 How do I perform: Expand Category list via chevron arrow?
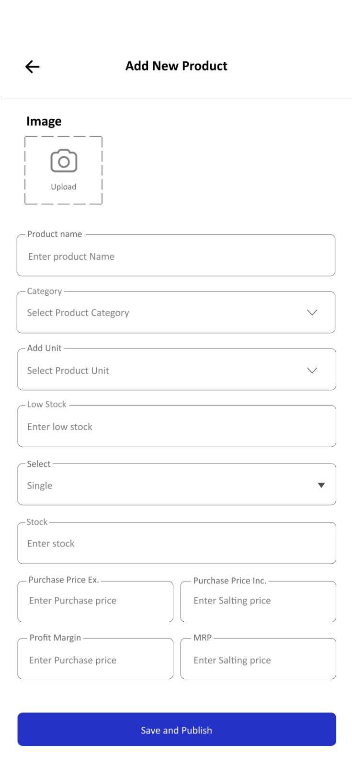point(312,313)
